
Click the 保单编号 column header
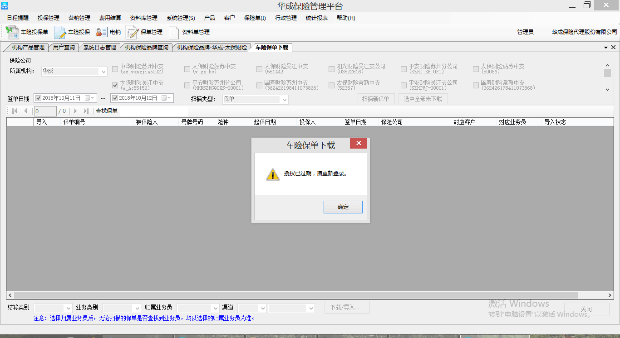[98, 122]
